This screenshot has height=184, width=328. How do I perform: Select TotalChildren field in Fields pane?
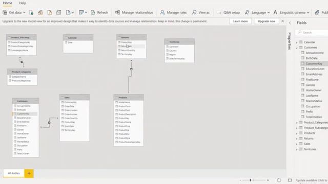tap(314, 117)
